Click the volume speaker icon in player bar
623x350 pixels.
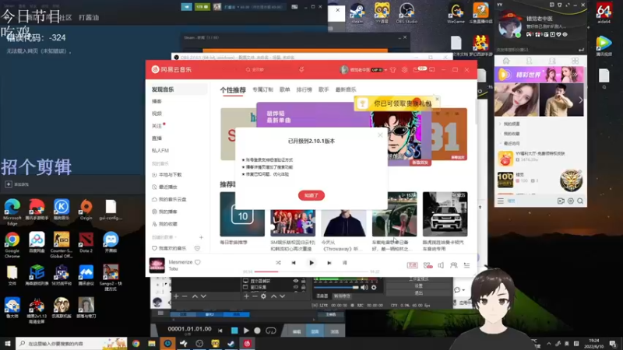click(441, 265)
